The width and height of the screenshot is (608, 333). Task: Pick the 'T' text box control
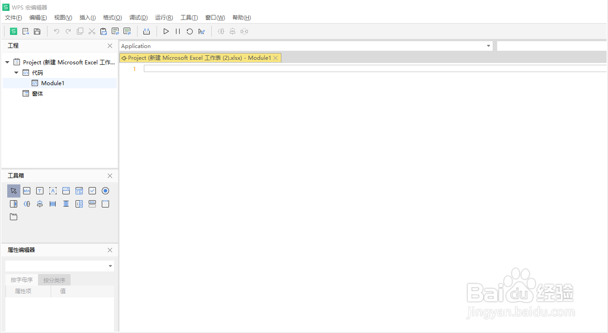[40, 191]
